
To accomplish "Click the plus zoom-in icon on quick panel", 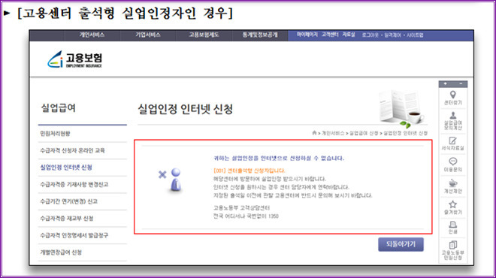I will [446, 84].
